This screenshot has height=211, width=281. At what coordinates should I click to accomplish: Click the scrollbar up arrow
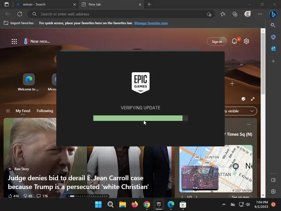pyautogui.click(x=263, y=31)
